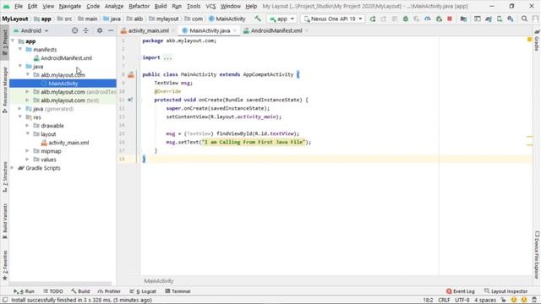Click the UTF-8 encoding indicator
This screenshot has width=541, height=304.
462,300
